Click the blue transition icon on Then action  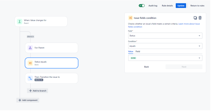[30, 78]
